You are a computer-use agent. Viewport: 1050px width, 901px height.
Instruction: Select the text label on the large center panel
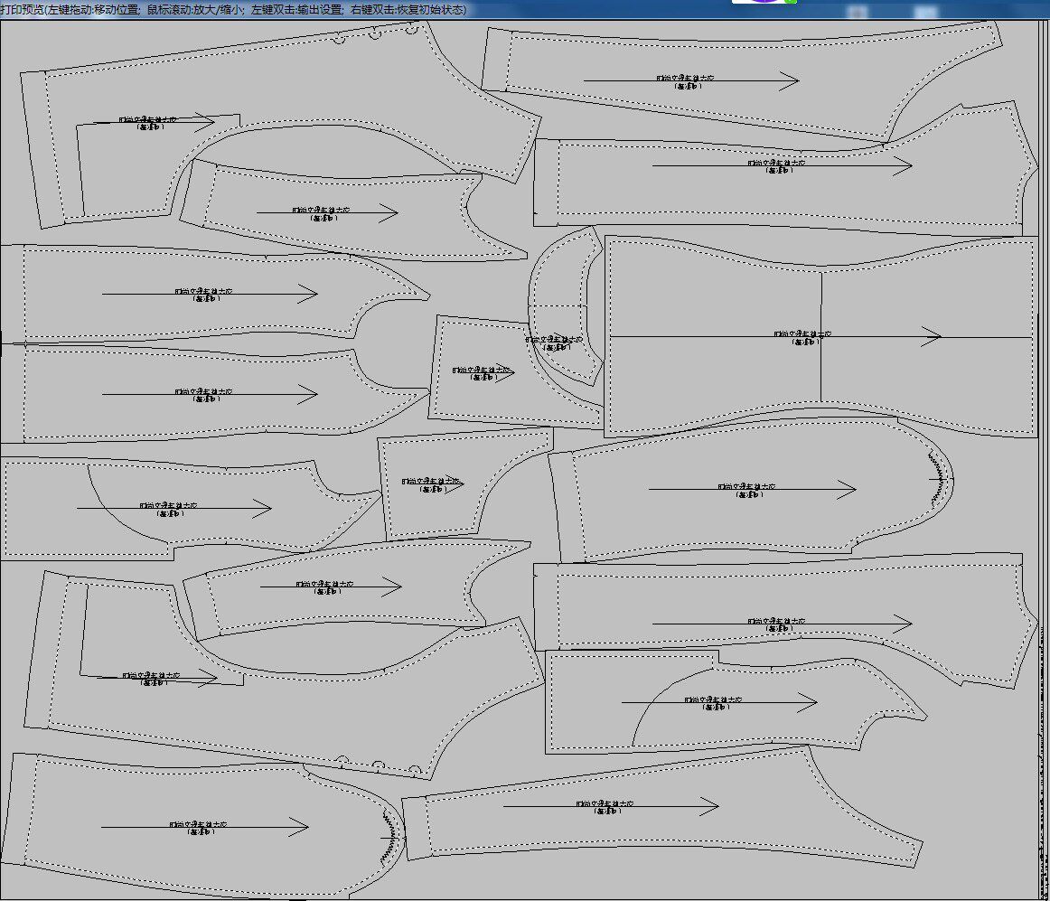point(803,338)
